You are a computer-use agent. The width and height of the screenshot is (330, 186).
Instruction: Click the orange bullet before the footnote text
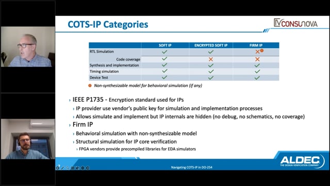(x=90, y=86)
